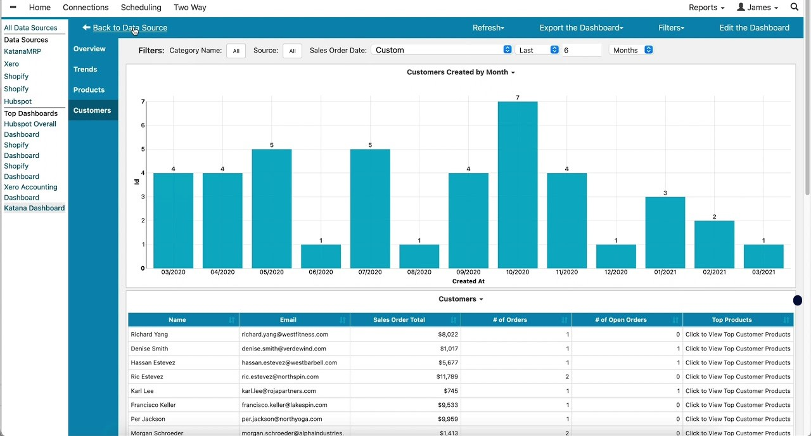Click the search magnifier icon

pos(795,7)
